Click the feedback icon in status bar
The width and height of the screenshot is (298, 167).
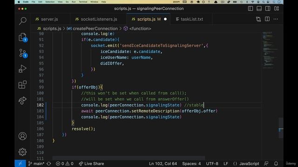click(x=266, y=164)
